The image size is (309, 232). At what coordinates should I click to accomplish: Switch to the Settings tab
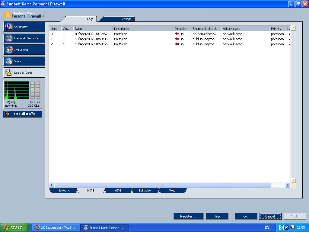126,19
